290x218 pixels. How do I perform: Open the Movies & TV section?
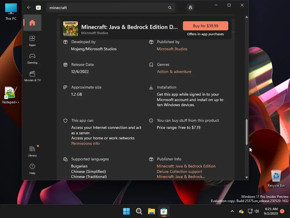pyautogui.click(x=32, y=76)
